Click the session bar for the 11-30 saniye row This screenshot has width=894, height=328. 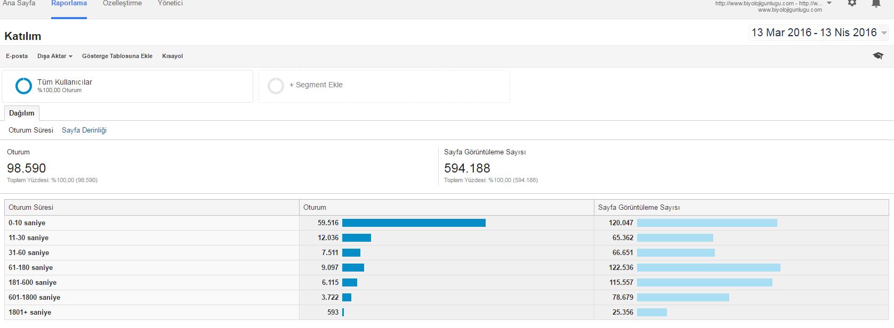(357, 237)
